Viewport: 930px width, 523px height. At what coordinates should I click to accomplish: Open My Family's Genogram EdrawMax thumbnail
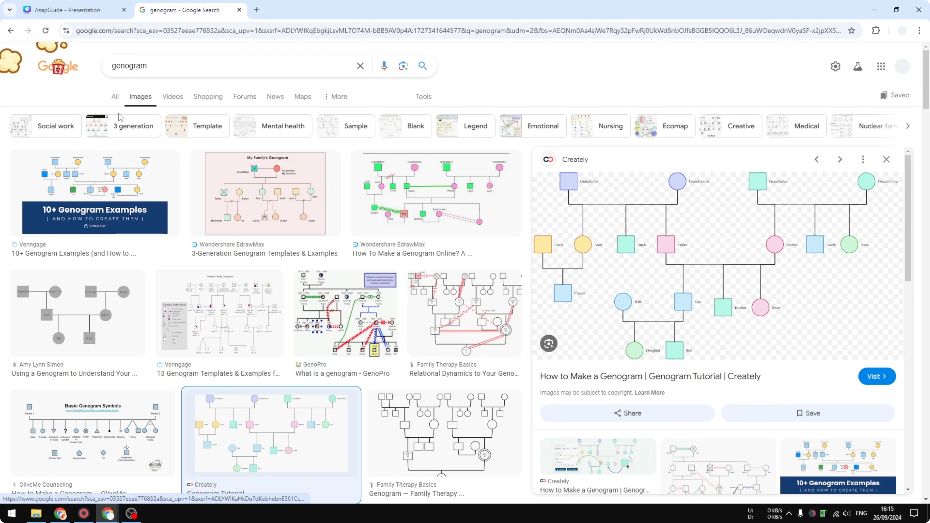pos(265,194)
